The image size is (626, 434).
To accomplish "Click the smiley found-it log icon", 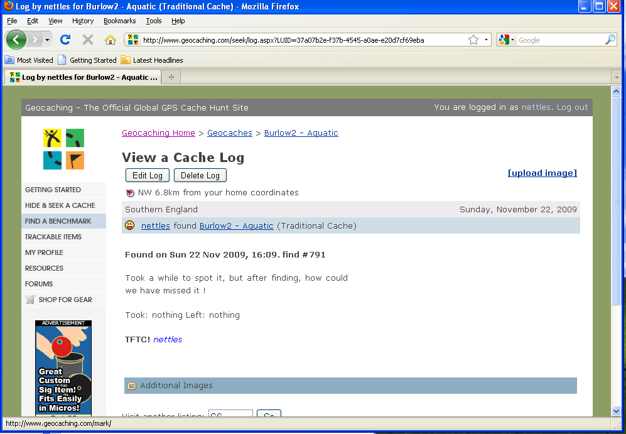I will 130,225.
